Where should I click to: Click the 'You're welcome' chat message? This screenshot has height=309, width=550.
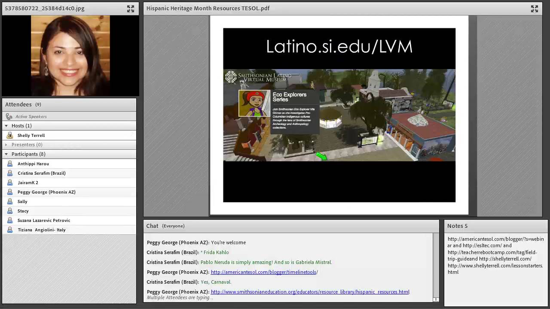pyautogui.click(x=228, y=242)
